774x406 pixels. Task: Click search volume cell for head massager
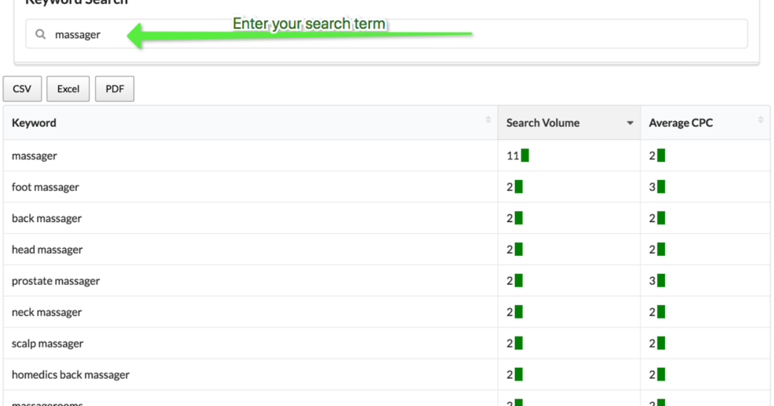coord(569,249)
